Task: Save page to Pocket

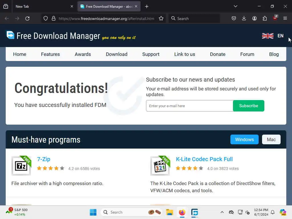Action: click(234, 19)
